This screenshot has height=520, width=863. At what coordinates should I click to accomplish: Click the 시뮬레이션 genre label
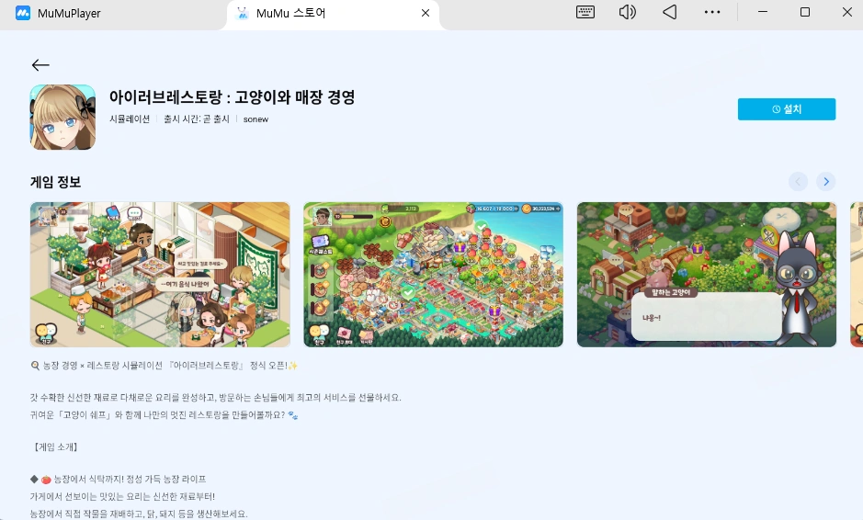[130, 119]
